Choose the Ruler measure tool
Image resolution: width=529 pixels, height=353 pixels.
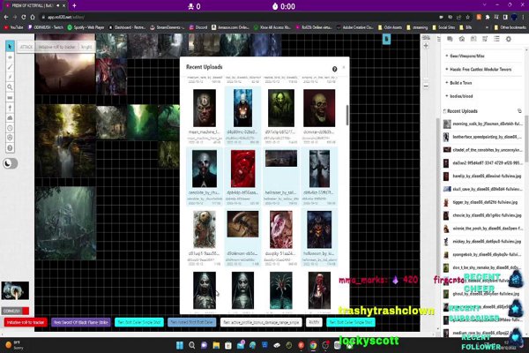click(10, 98)
